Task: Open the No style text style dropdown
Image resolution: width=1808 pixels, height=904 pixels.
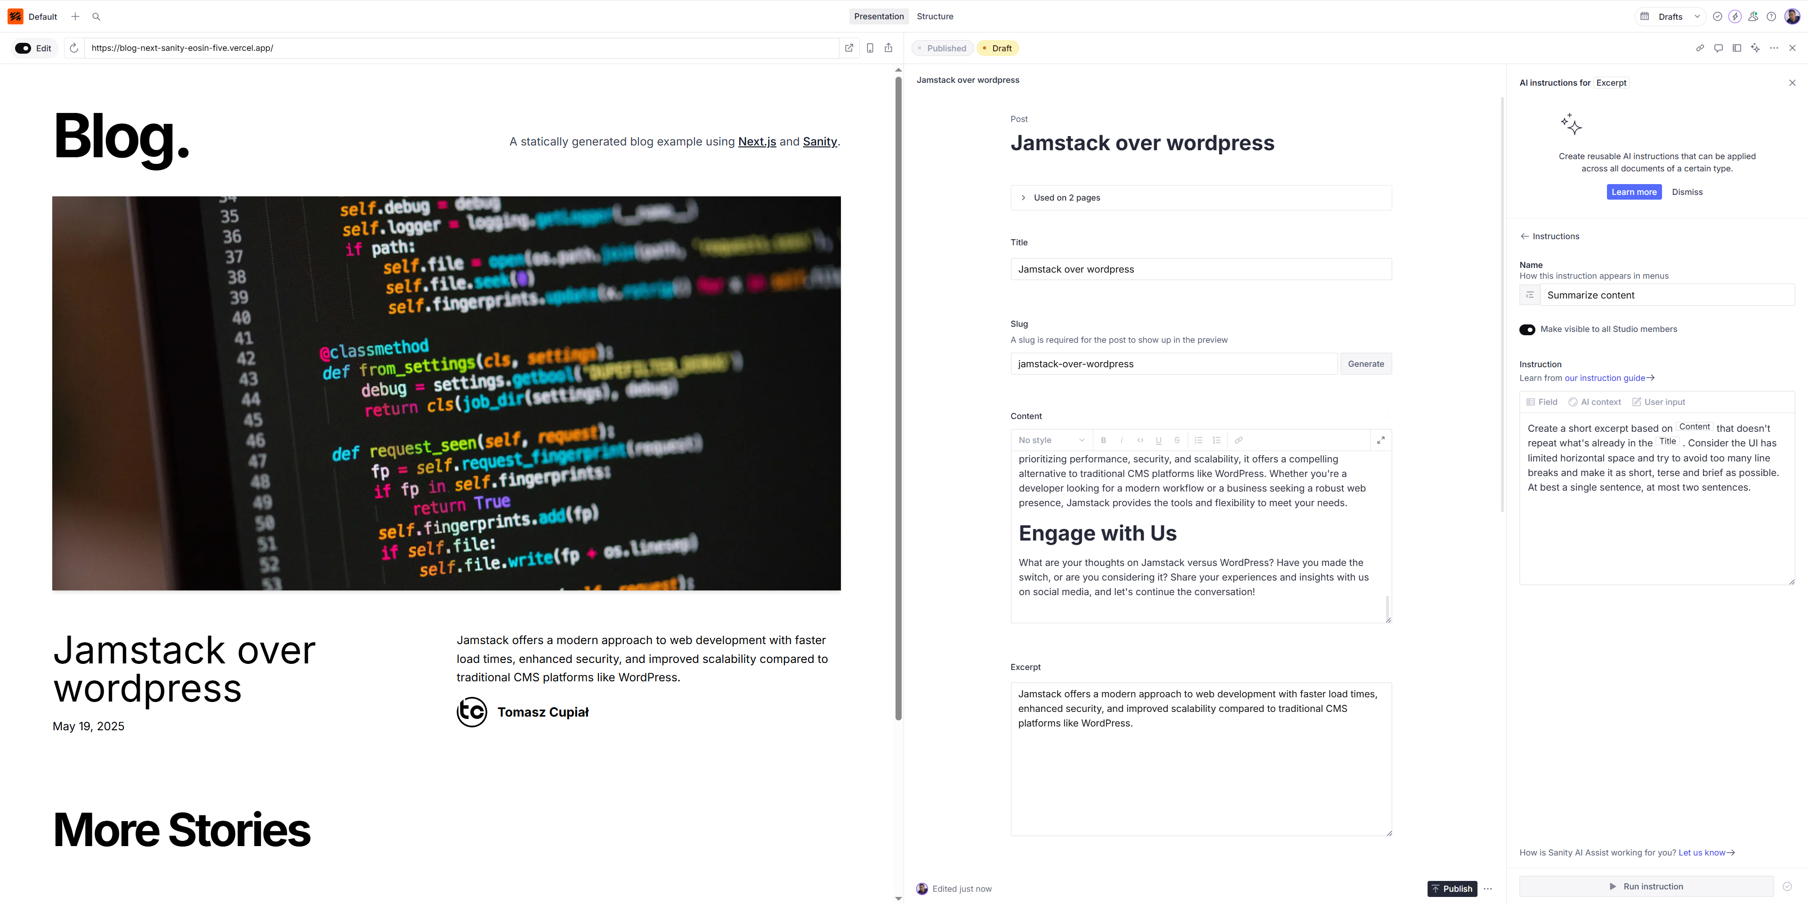Action: point(1051,440)
